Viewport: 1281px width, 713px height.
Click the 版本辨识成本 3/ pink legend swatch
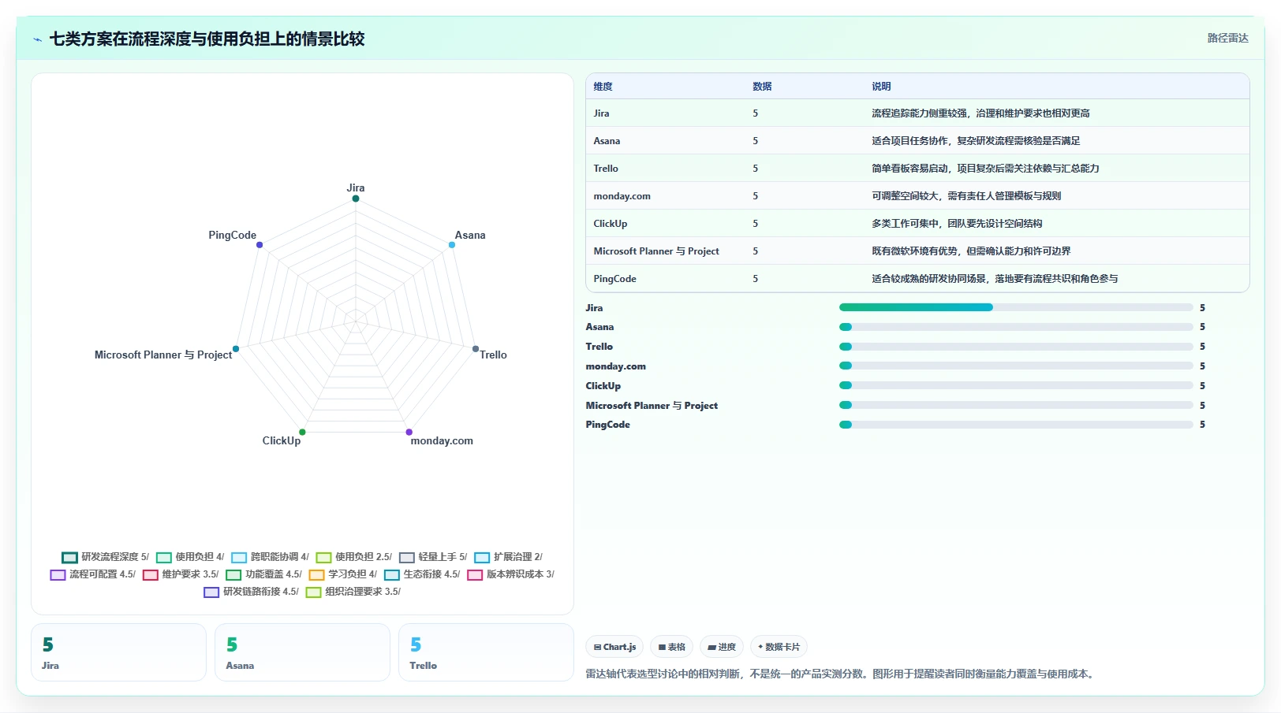(x=475, y=575)
